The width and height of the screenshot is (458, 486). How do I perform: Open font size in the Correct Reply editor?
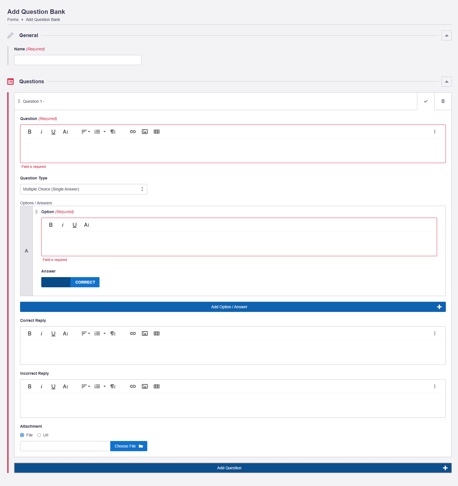point(65,333)
